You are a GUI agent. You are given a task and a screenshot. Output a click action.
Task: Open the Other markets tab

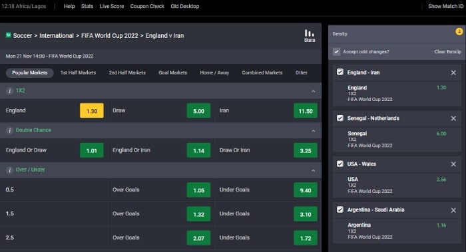(x=302, y=72)
